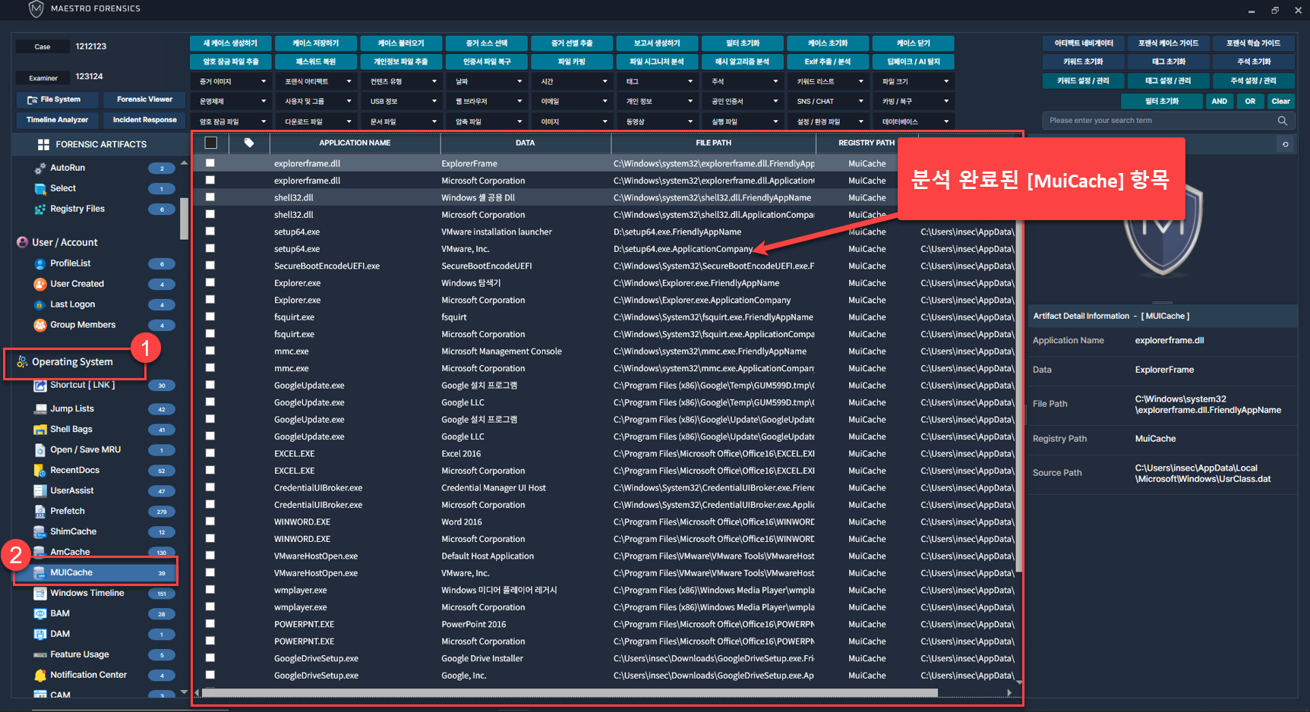The height and width of the screenshot is (712, 1310).
Task: Click the refresh icon above the logo panel
Action: click(x=1285, y=144)
